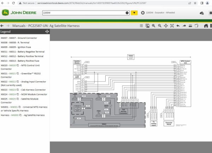Image resolution: width=212 pixels, height=153 pixels.
Task: Open the yellow search dropdown
Action: (x=134, y=13)
